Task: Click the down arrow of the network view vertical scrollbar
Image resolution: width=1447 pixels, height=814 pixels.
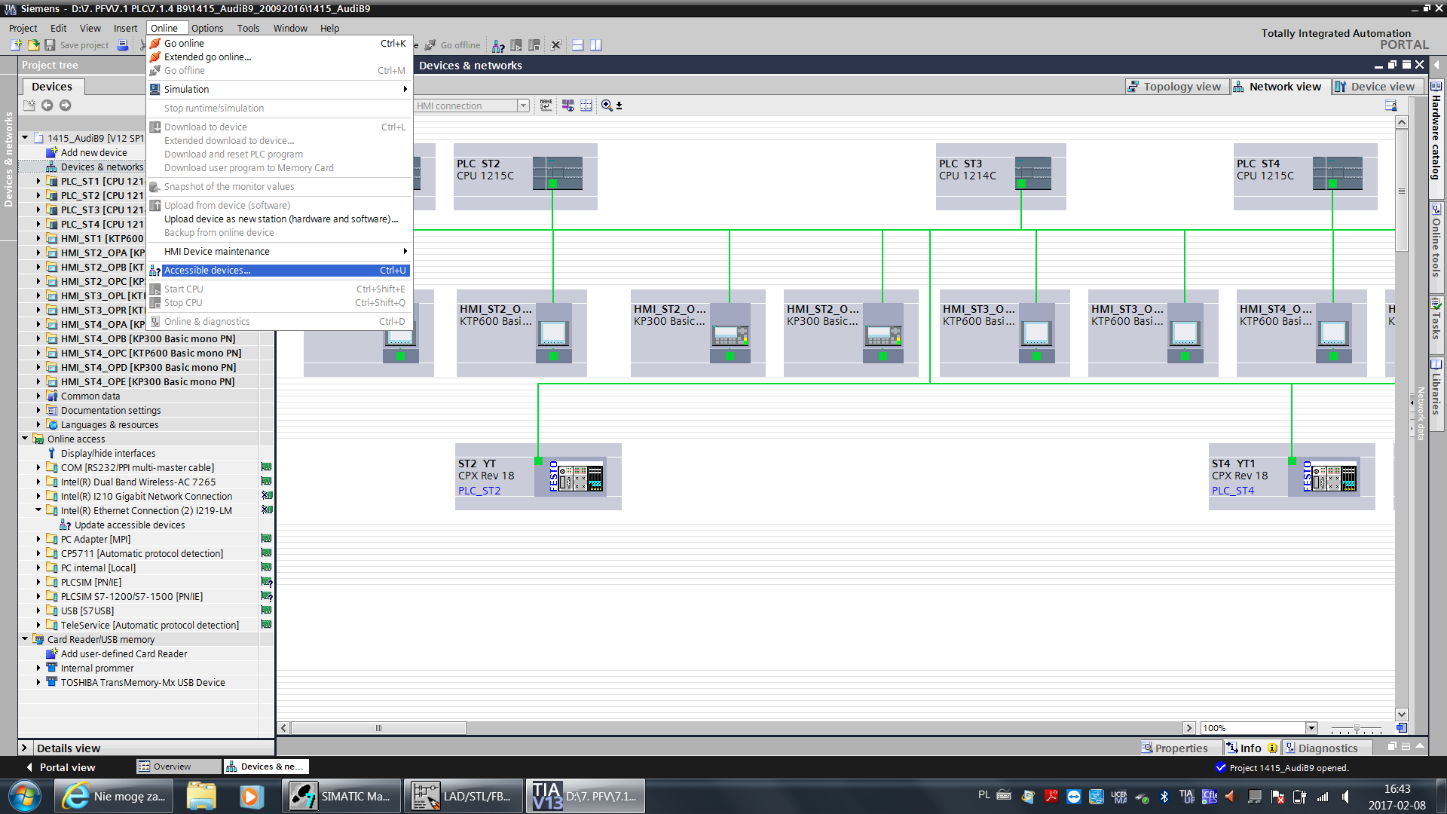Action: point(1401,714)
